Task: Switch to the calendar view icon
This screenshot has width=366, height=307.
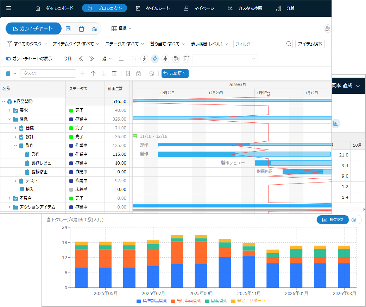Action: (x=81, y=29)
